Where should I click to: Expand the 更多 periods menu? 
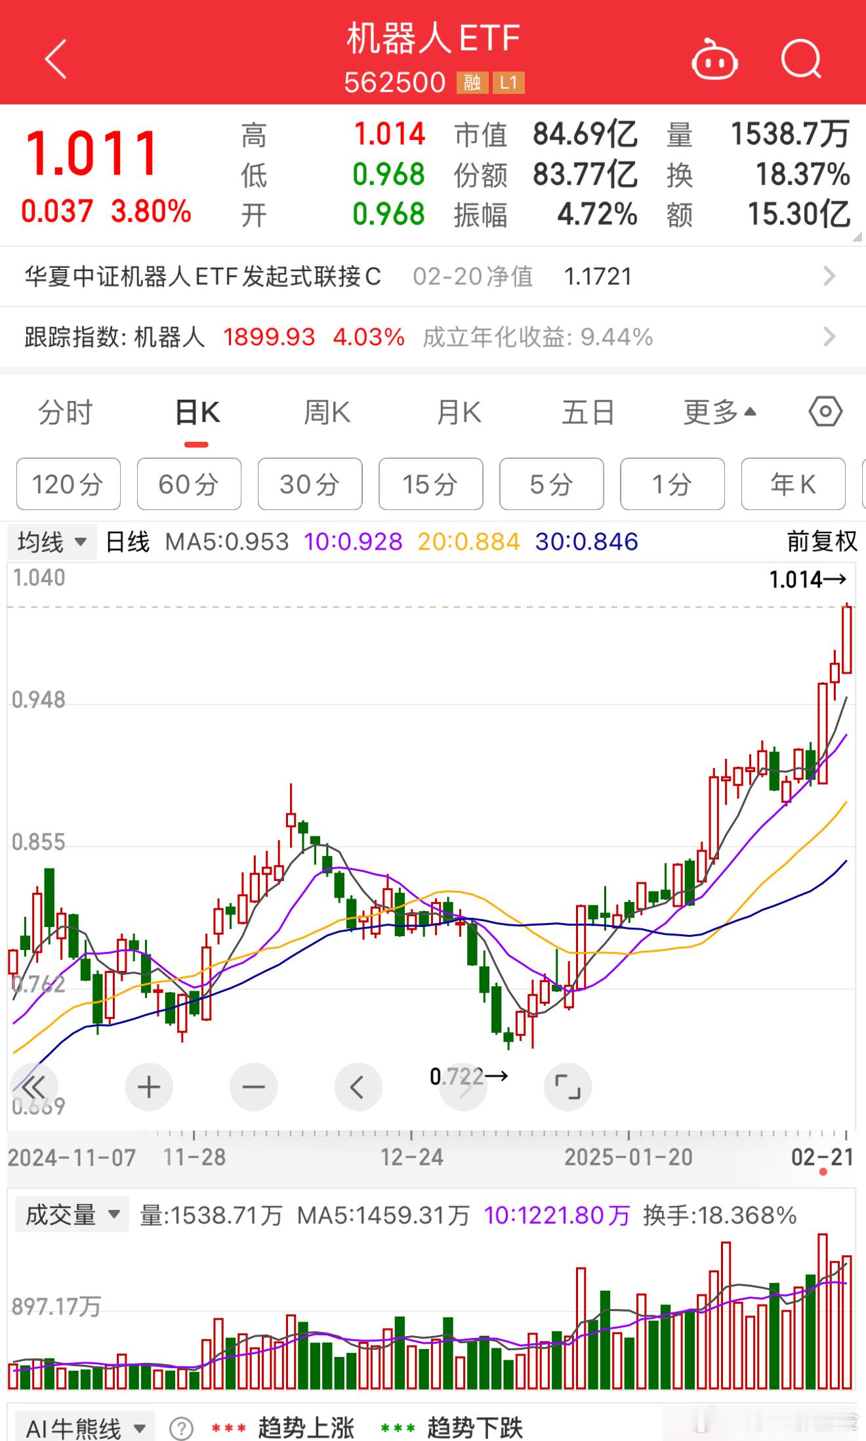(720, 413)
